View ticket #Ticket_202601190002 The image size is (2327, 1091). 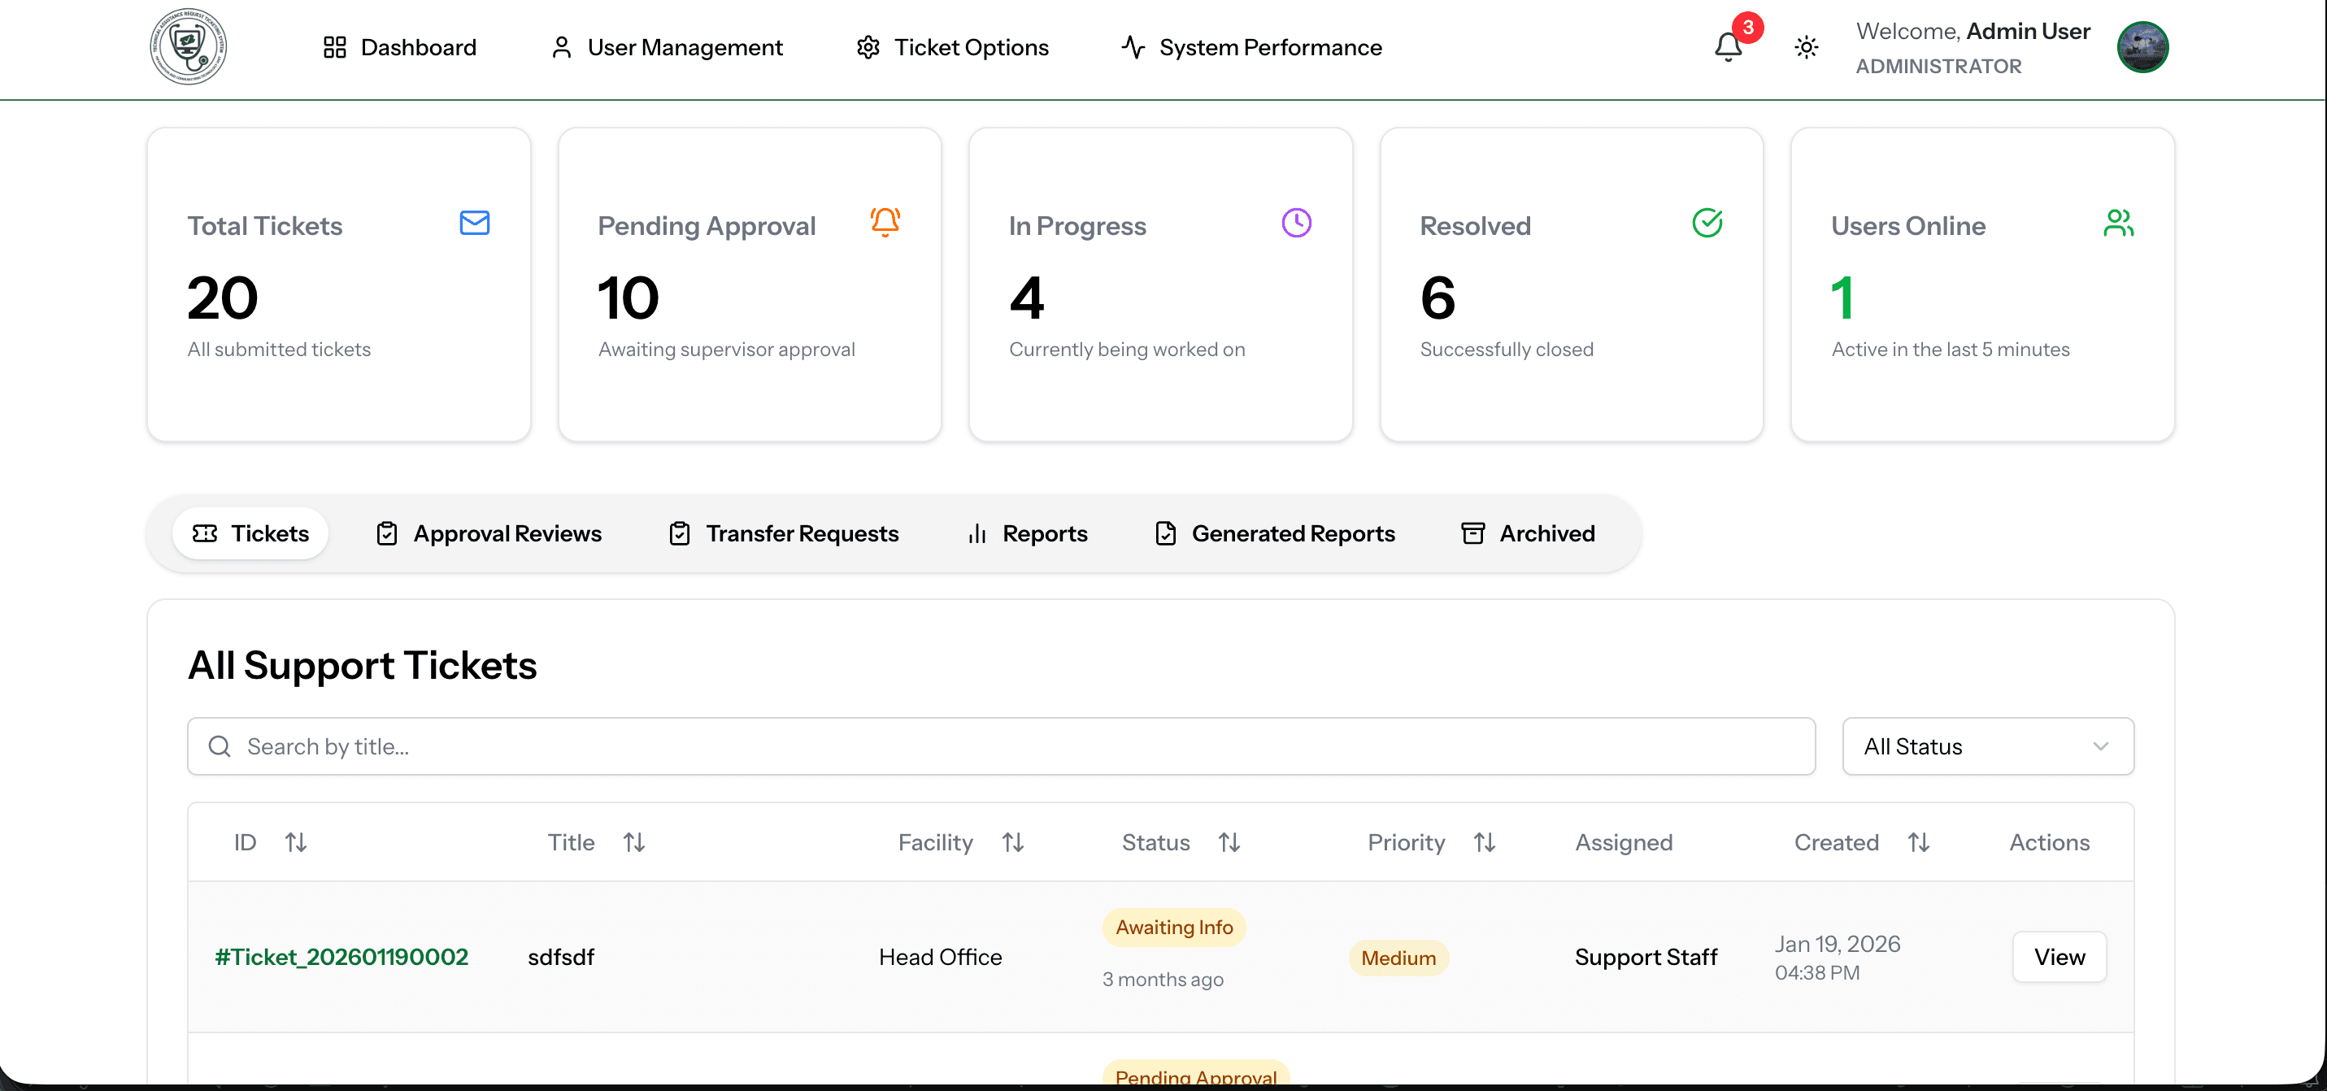tap(2060, 958)
